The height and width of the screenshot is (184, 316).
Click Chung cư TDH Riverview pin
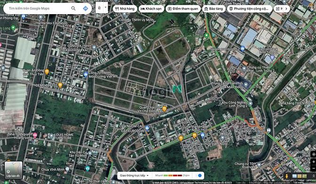[259, 165]
